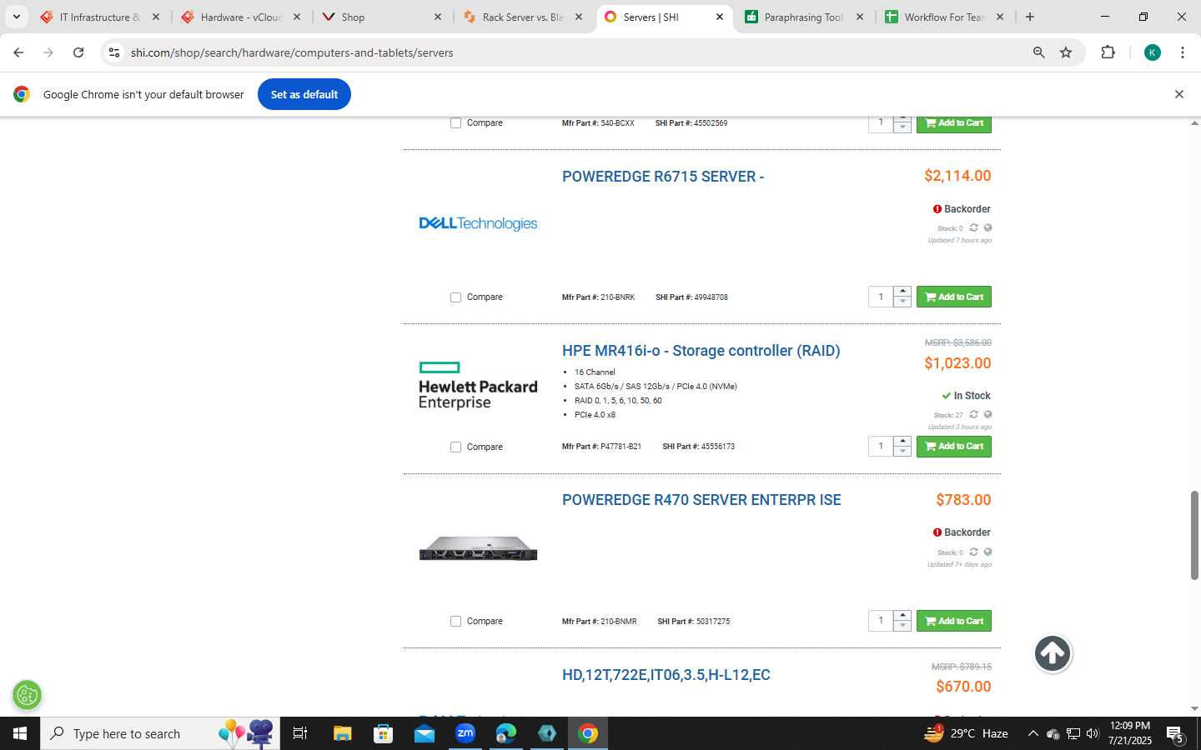Click the refresh stock icon for POWEREDGE R470

tap(973, 552)
